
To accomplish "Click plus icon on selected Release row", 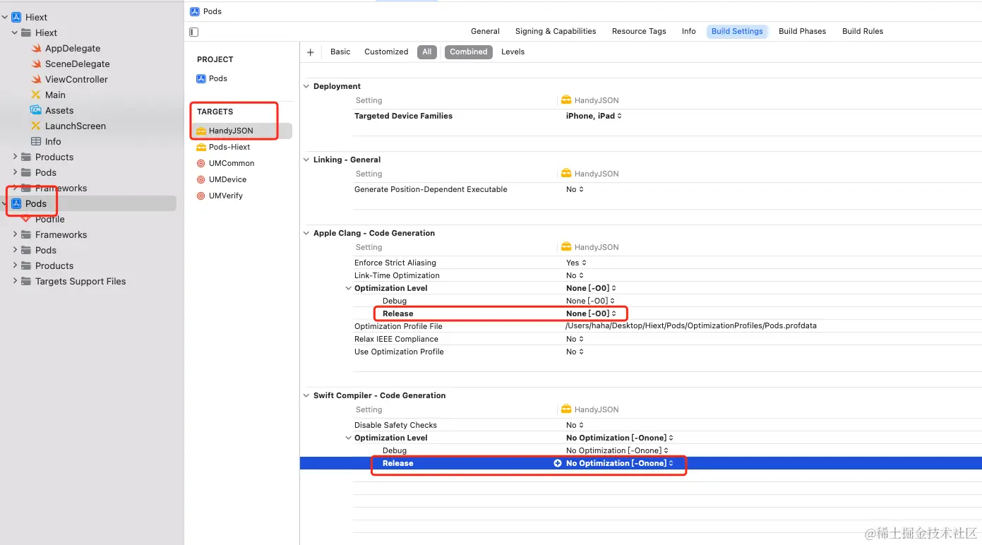I will pos(558,463).
